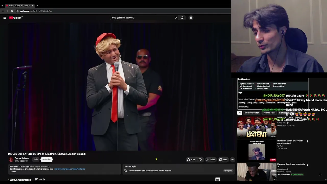This screenshot has height=184, width=327.
Task: Open Members Only stream in Australia title
Action: (291, 164)
